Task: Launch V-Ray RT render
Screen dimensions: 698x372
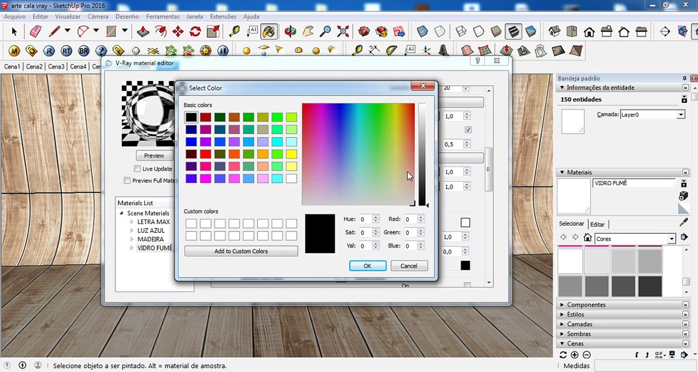Action: [x=66, y=51]
